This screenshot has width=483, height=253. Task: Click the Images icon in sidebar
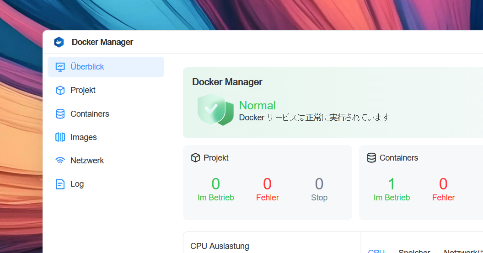tap(60, 137)
